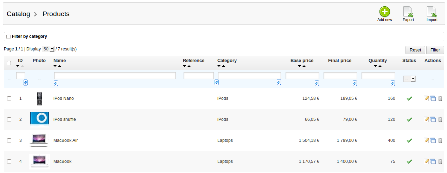
Task: Open the Status filter dropdown
Action: (409, 79)
